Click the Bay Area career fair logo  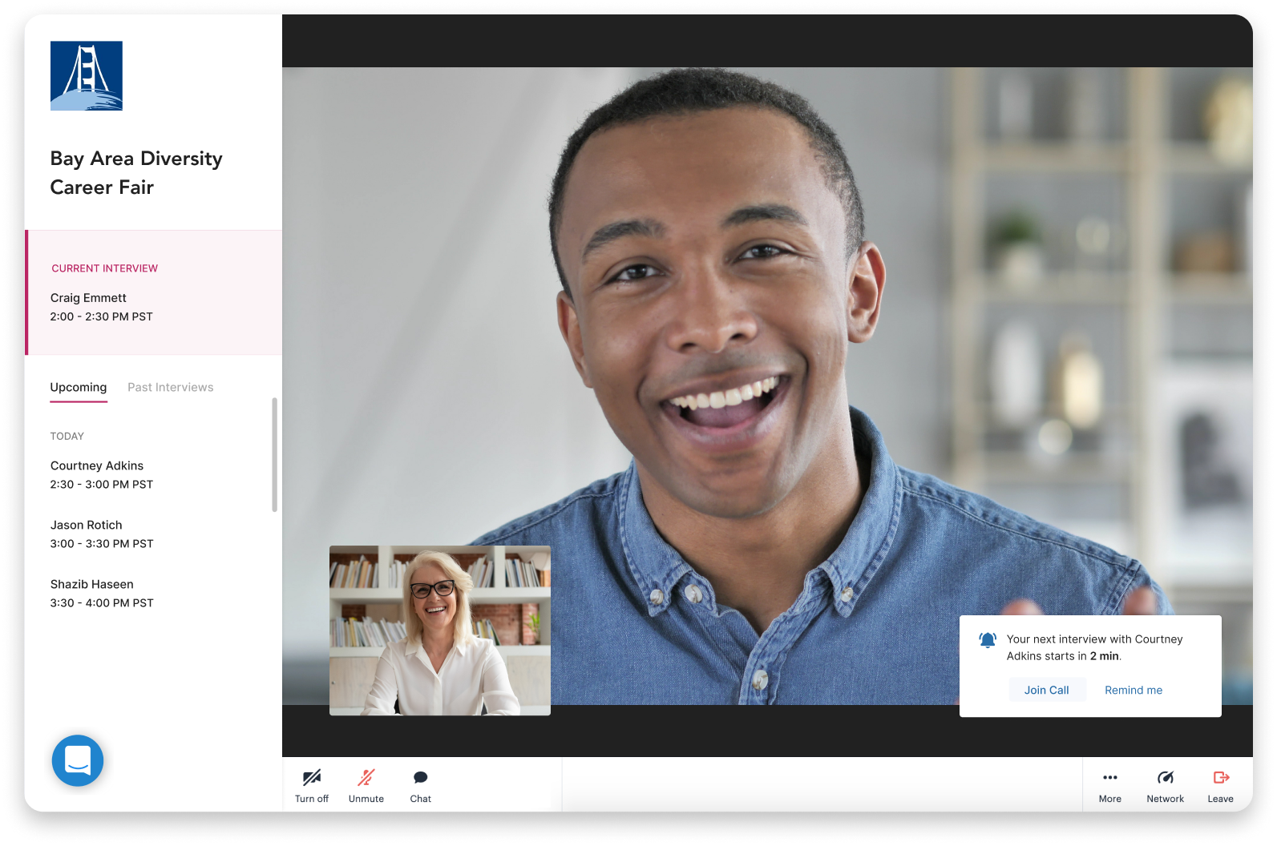(x=87, y=76)
